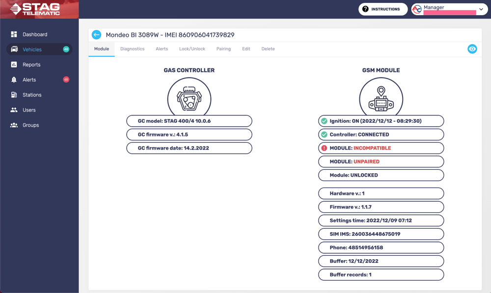
Task: Click the green check beside Controller CONNECTED
Action: coord(324,134)
